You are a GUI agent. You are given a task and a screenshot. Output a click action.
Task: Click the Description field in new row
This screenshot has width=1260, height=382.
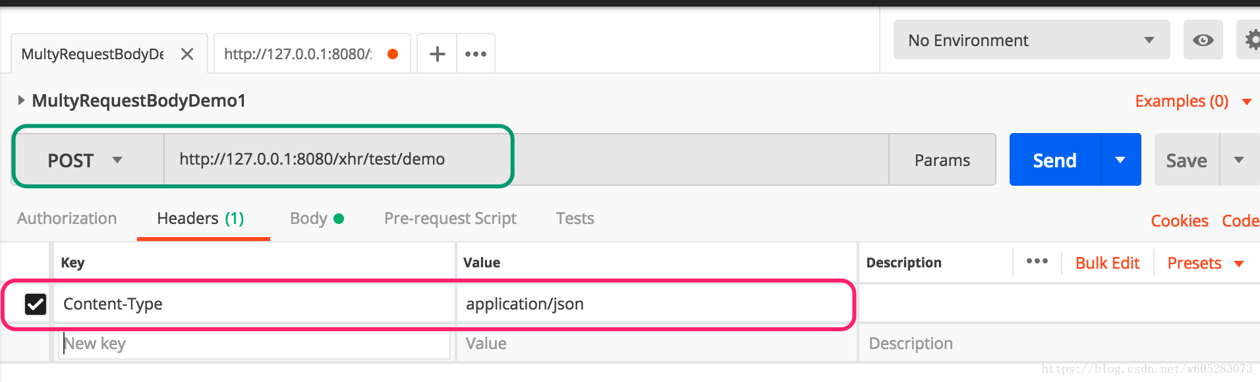tap(1059, 344)
